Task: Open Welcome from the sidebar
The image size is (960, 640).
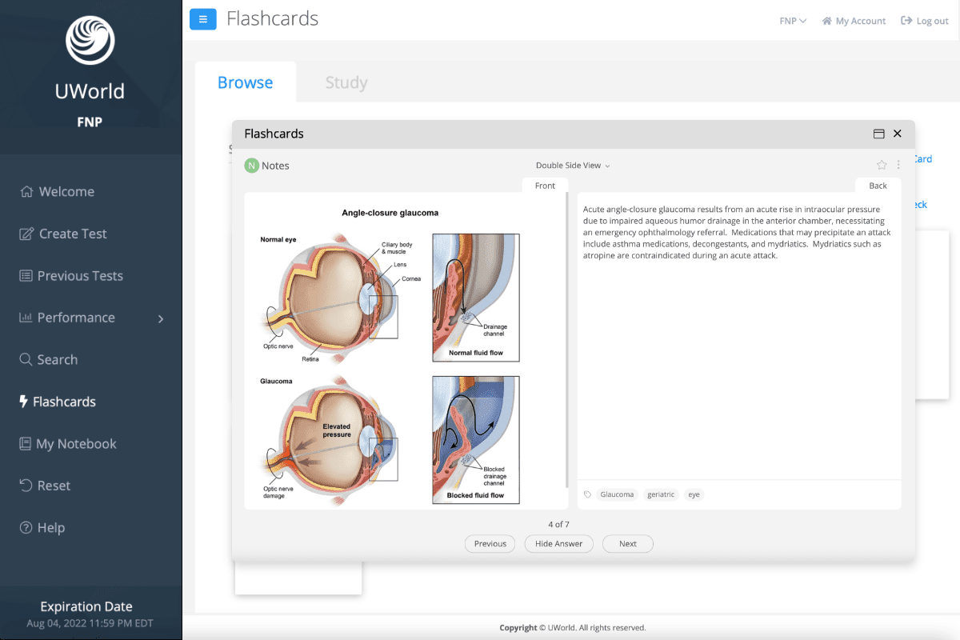Action: [66, 192]
